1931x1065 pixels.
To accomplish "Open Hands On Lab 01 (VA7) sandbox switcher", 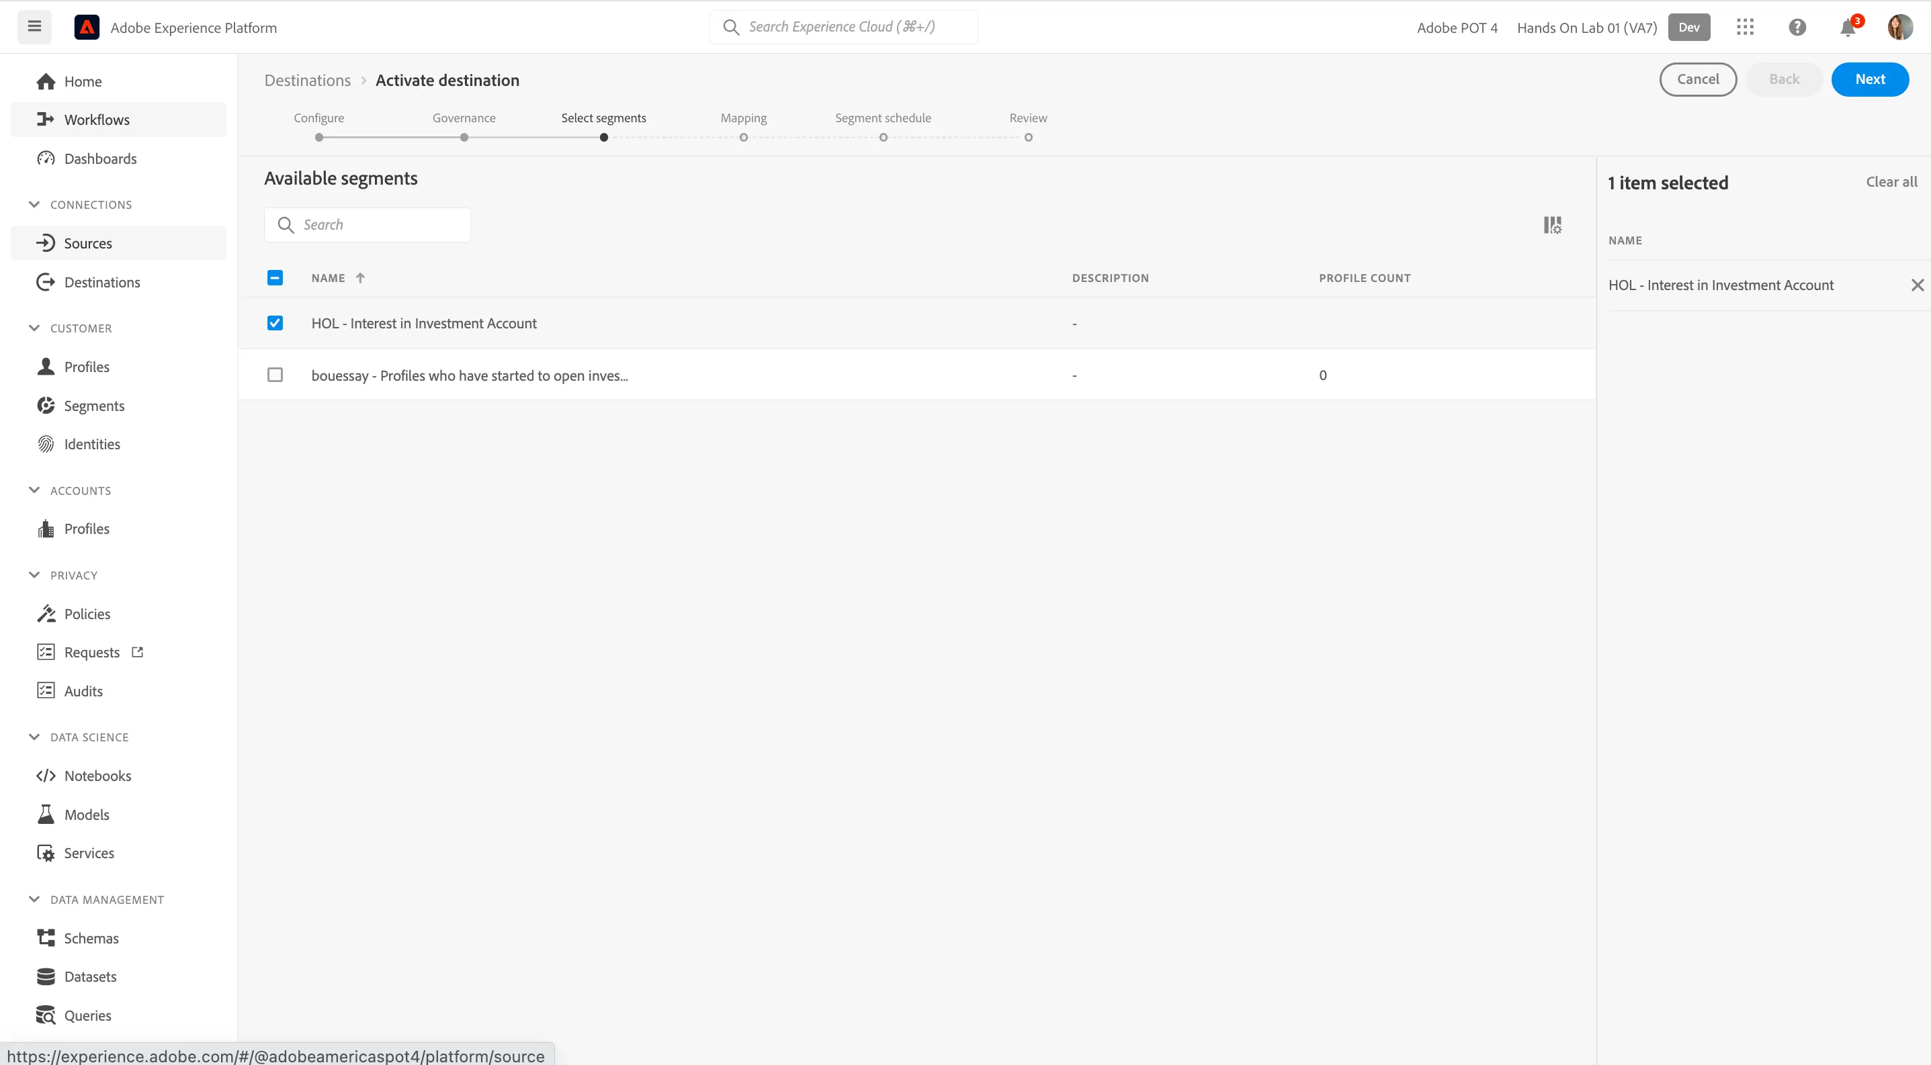I will click(x=1587, y=28).
